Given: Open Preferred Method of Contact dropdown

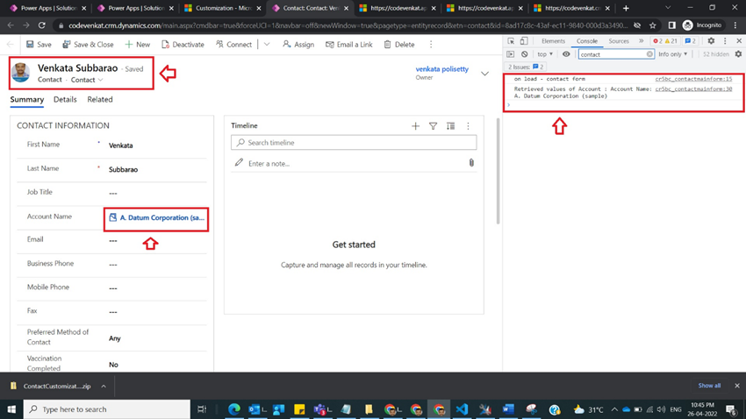Looking at the screenshot, I should [x=156, y=338].
